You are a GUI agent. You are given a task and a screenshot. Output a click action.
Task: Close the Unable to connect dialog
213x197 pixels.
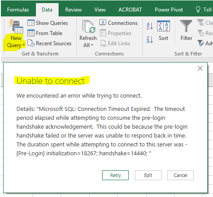pos(200,68)
